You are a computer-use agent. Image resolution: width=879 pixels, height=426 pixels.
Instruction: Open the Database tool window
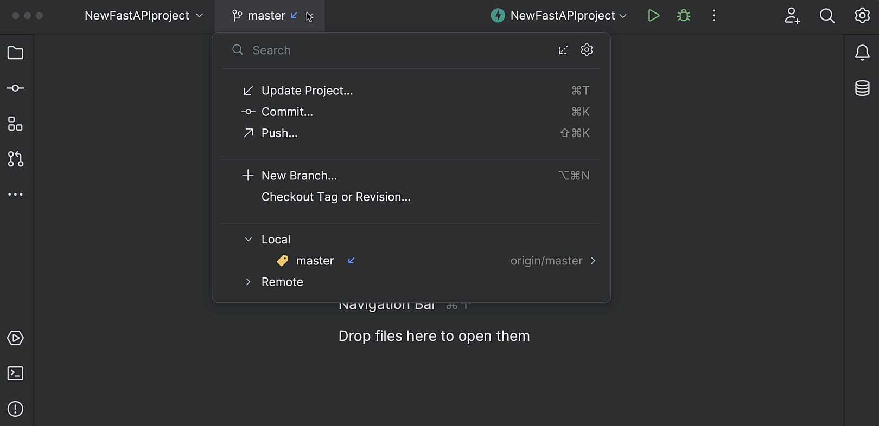(862, 88)
